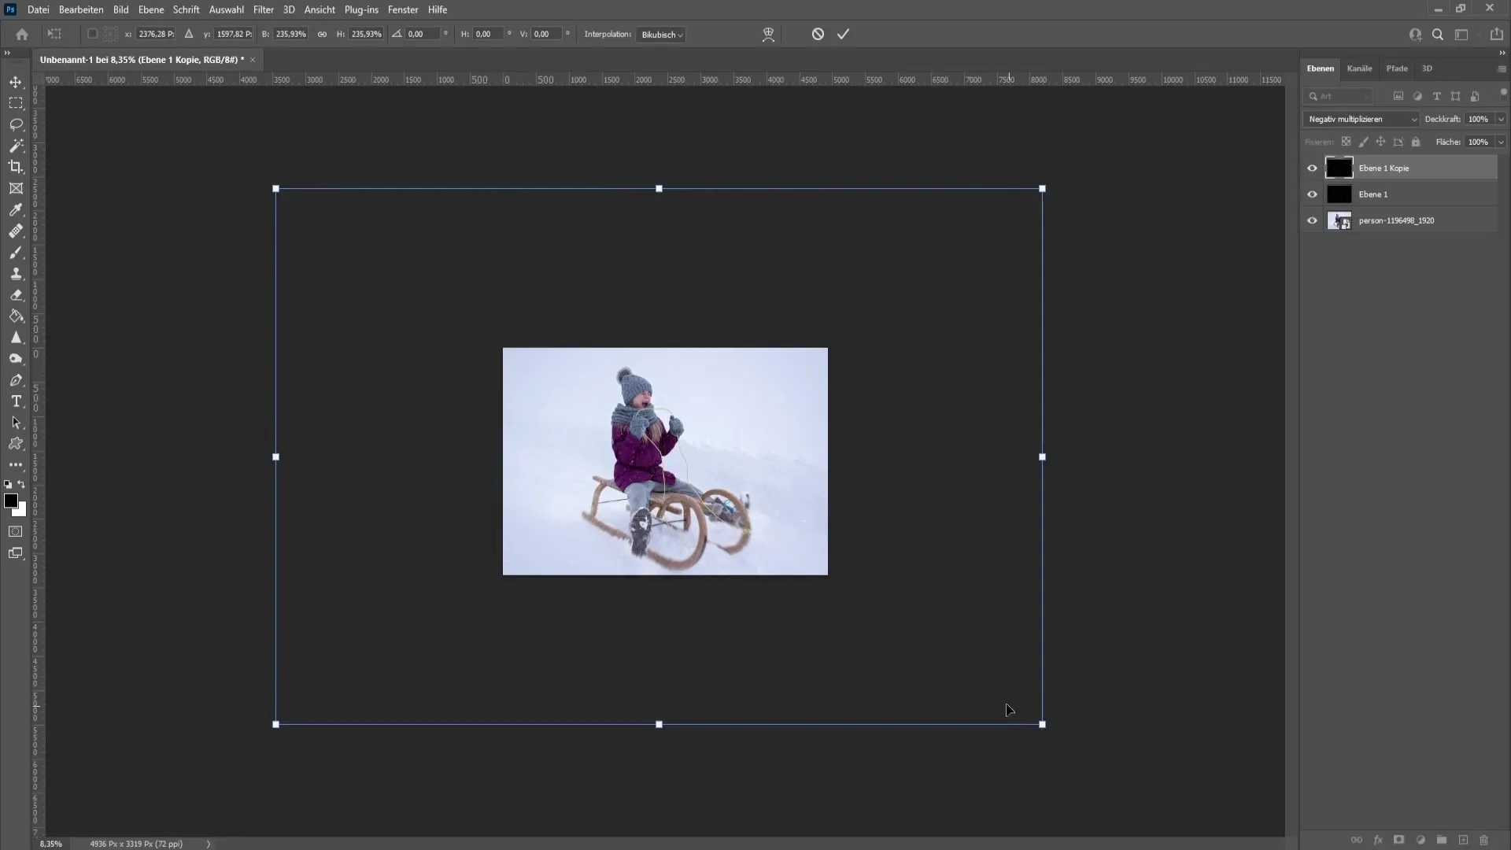
Task: Toggle visibility of Ebene 1 Kopie
Action: [1312, 167]
